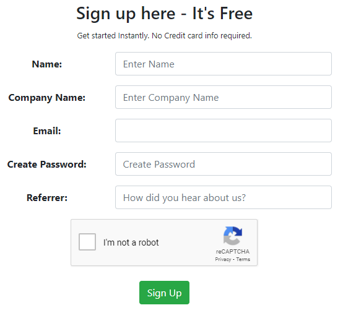
Task: Click the Referrer: label
Action: point(47,197)
